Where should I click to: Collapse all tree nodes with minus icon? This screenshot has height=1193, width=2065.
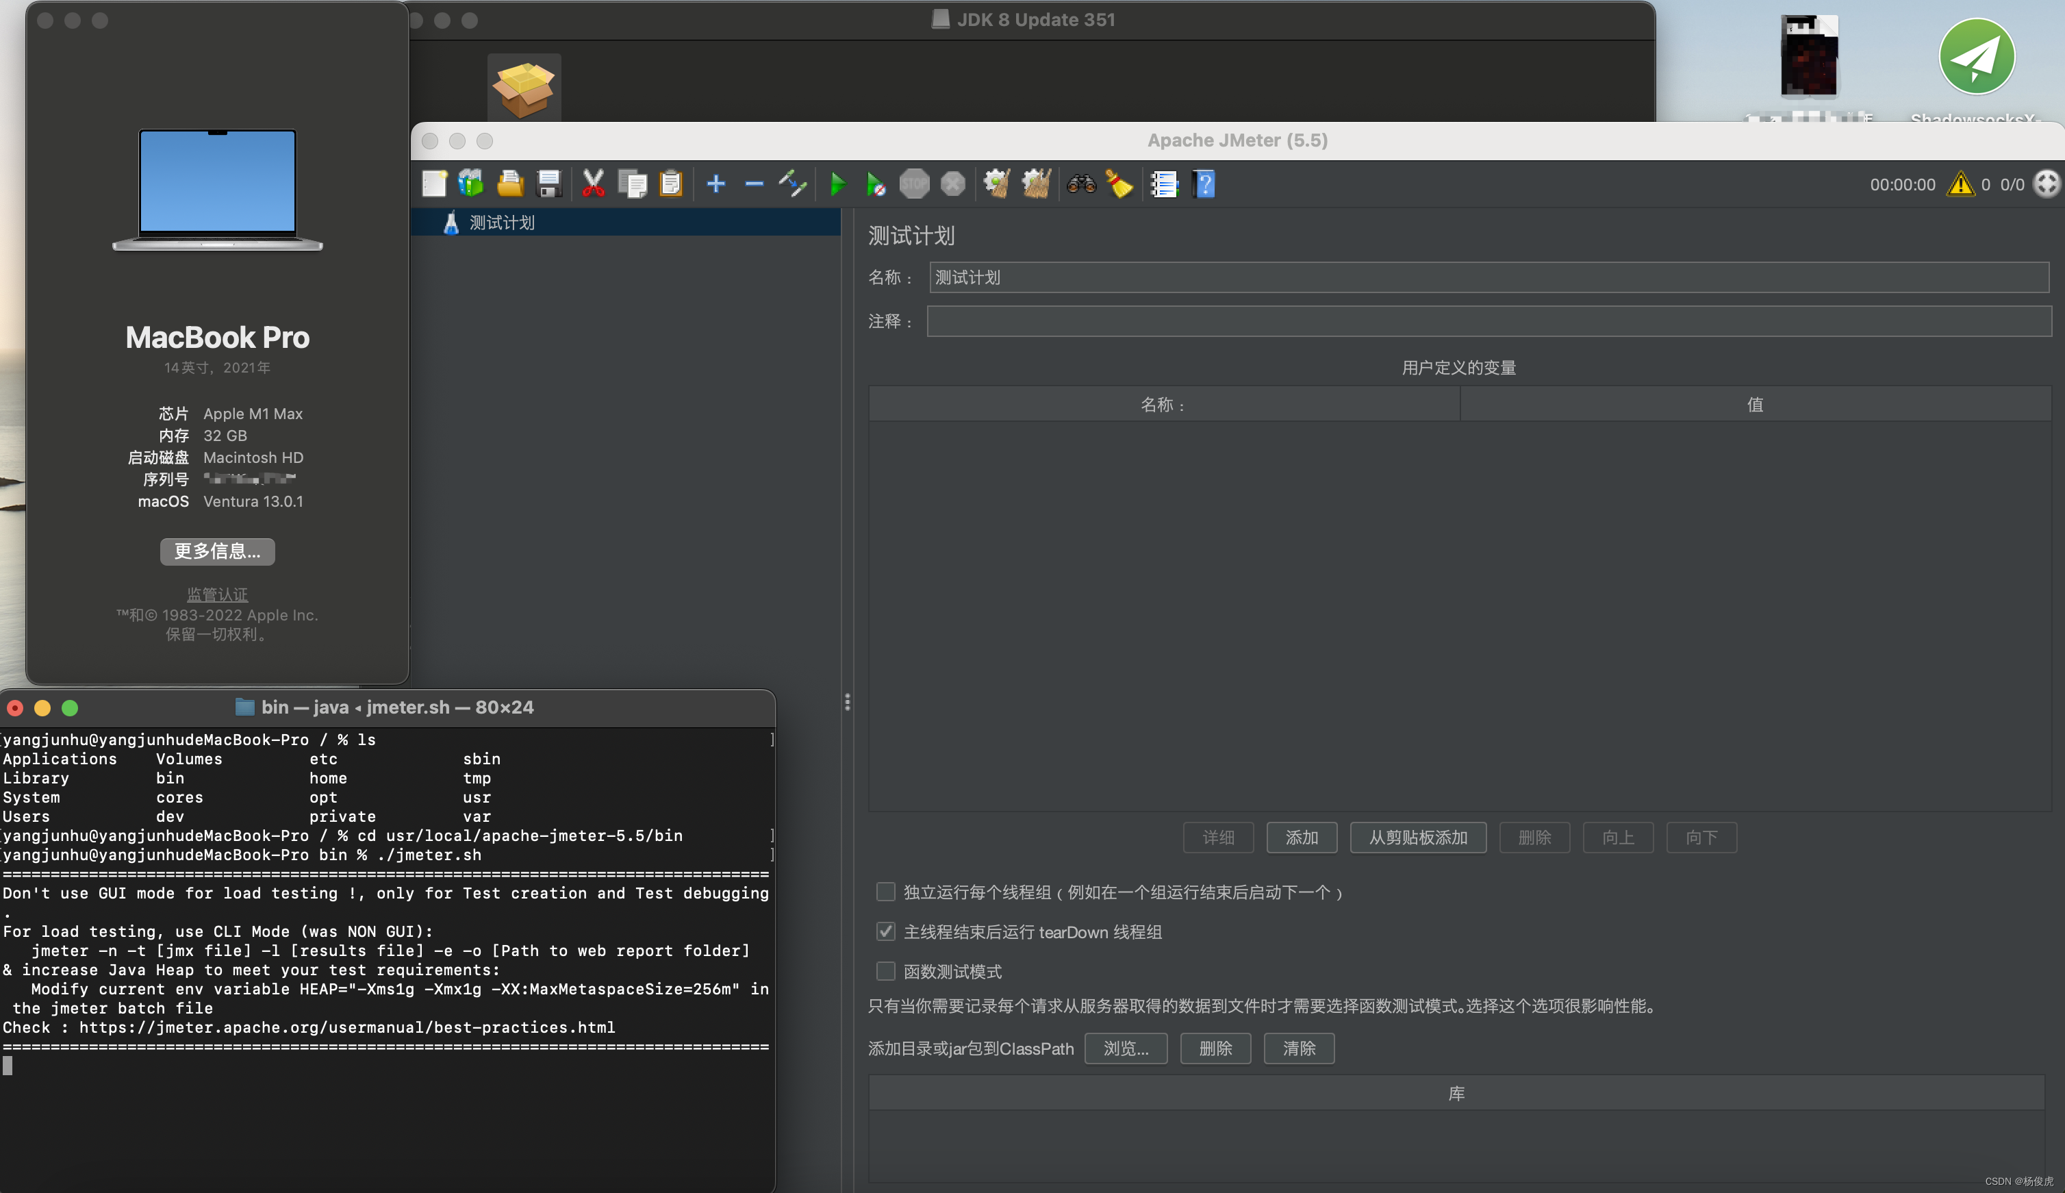click(752, 184)
